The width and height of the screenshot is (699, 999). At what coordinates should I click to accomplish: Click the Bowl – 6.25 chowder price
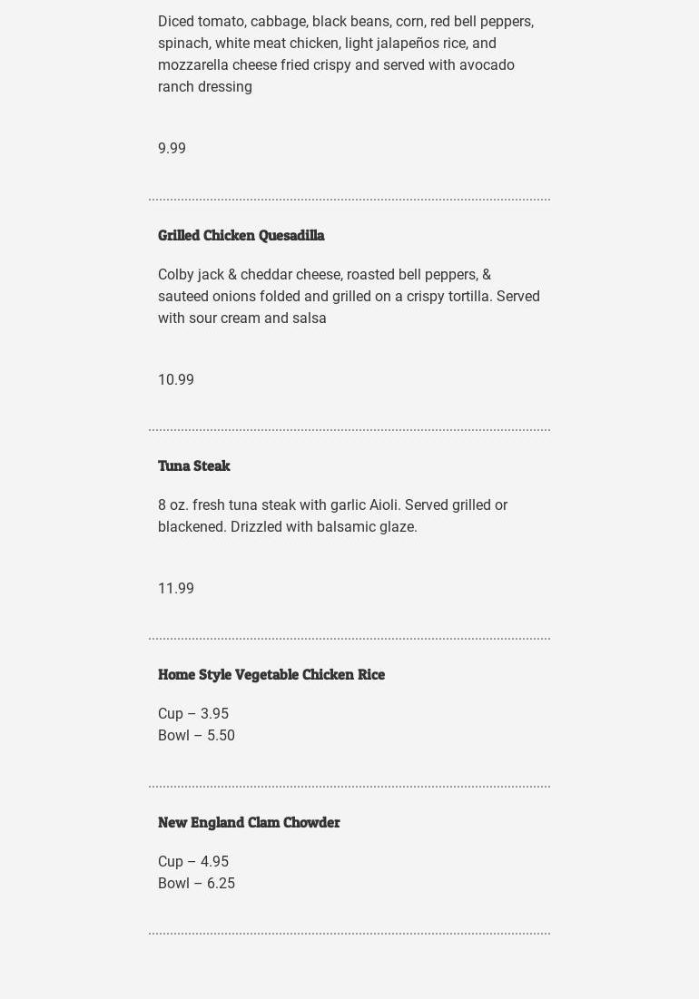click(196, 883)
